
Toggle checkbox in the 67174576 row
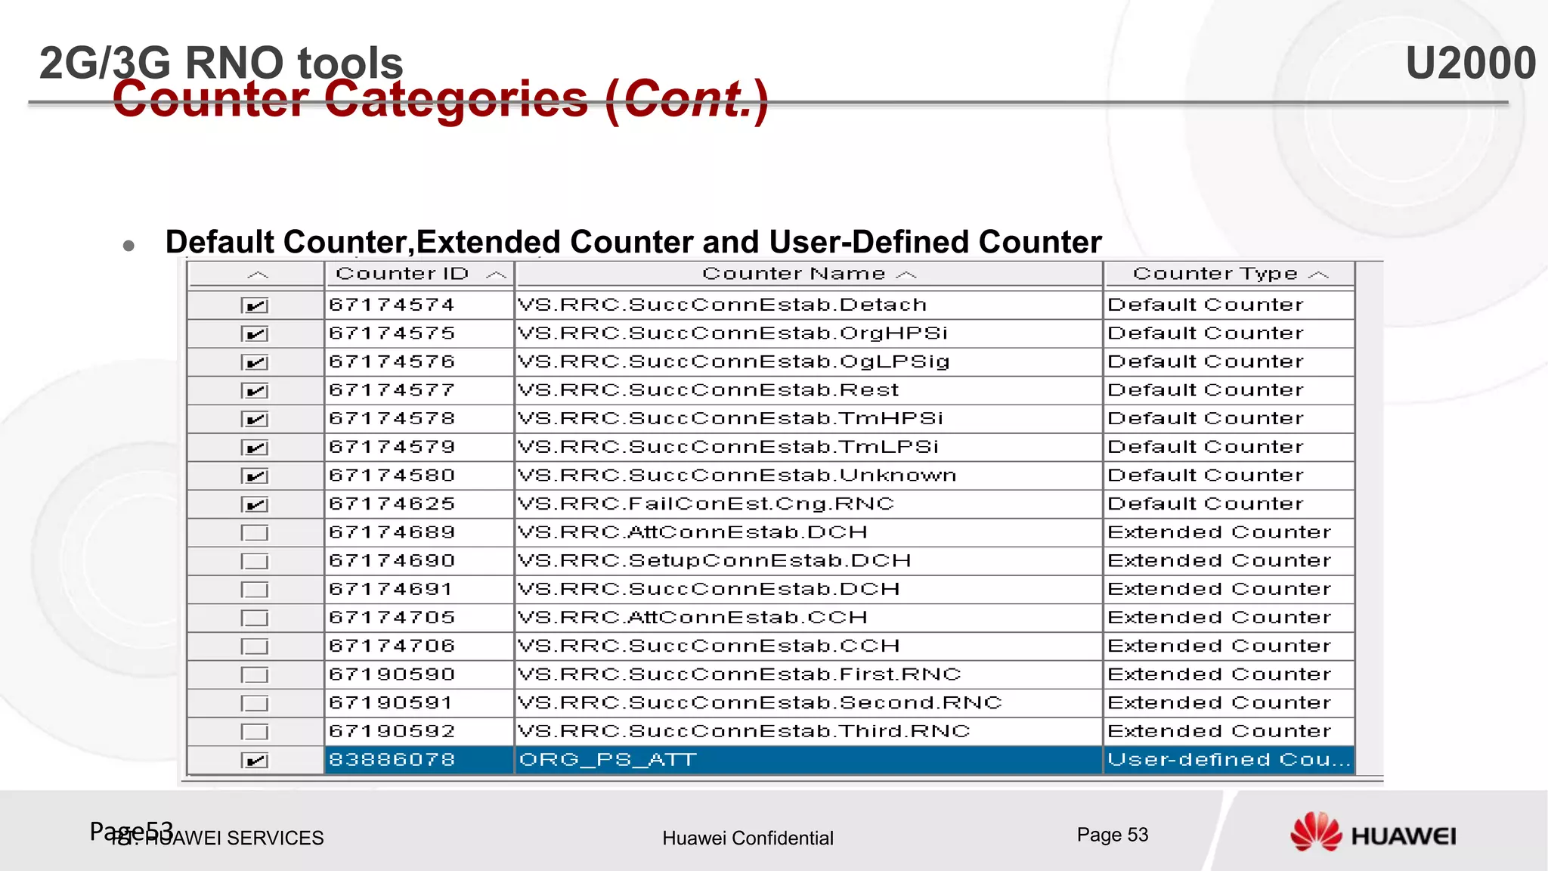click(x=255, y=363)
